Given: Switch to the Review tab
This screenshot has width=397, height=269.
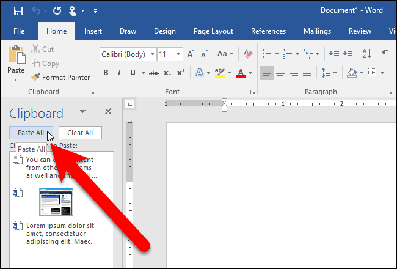Looking at the screenshot, I should [x=360, y=31].
